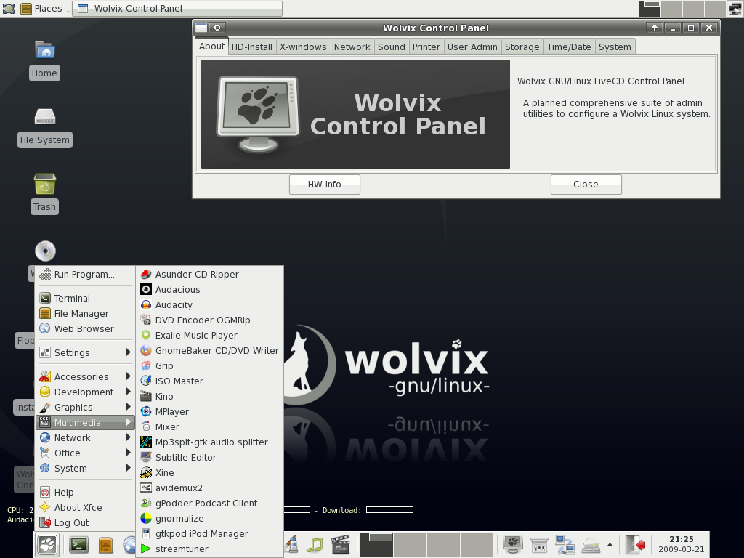
Task: Select the Multimedia menu category
Action: (x=86, y=422)
